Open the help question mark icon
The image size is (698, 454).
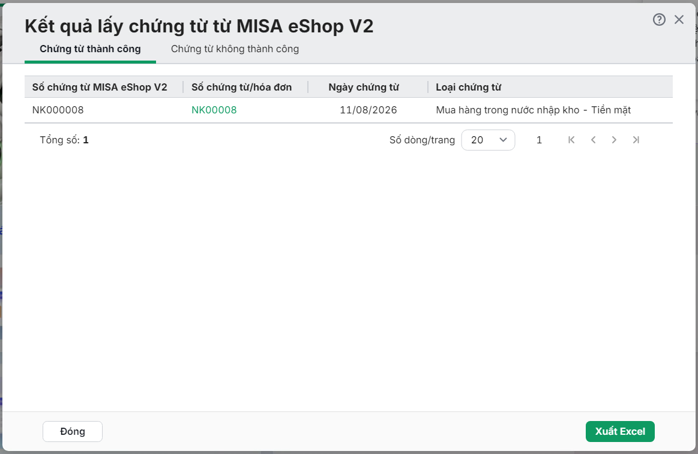click(659, 20)
